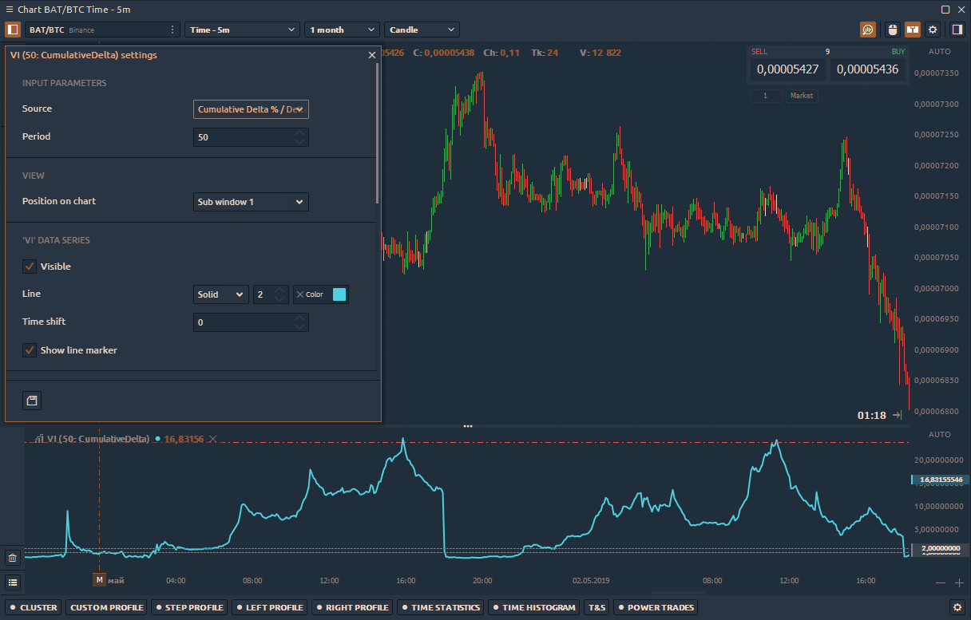This screenshot has height=620, width=971.
Task: Pick the cyan line color swatch
Action: (339, 294)
